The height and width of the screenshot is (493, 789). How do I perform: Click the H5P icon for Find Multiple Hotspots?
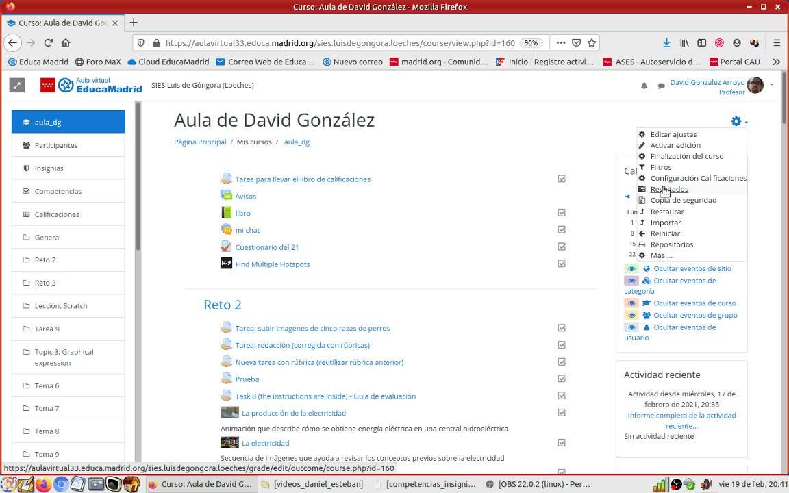(x=227, y=264)
